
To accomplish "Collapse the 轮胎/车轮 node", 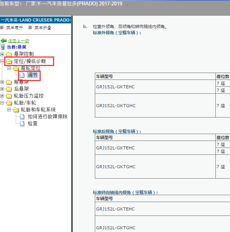I will click(x=2, y=103).
